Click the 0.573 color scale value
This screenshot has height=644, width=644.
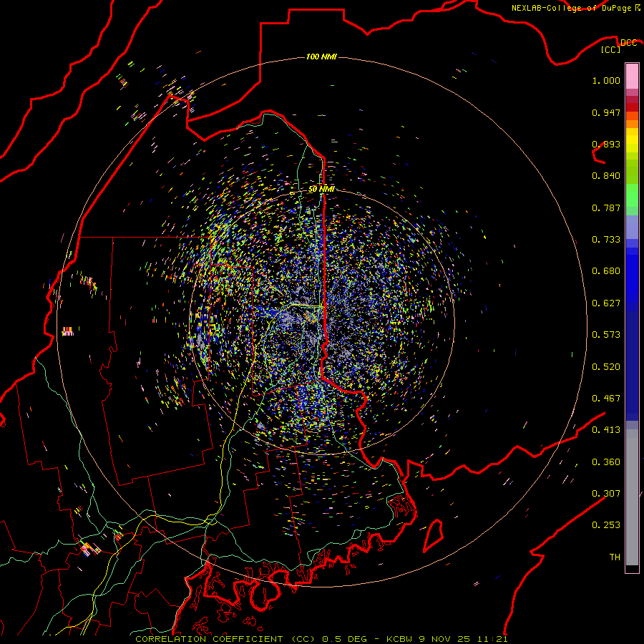[x=606, y=335]
